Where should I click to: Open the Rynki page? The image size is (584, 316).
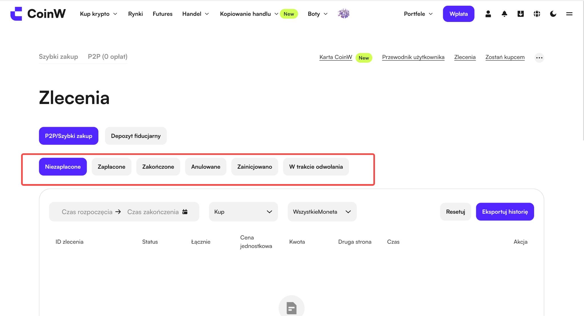click(135, 14)
